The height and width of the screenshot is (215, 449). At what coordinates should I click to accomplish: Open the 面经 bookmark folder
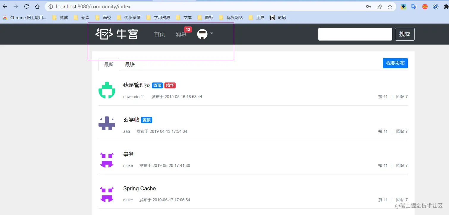coord(103,17)
